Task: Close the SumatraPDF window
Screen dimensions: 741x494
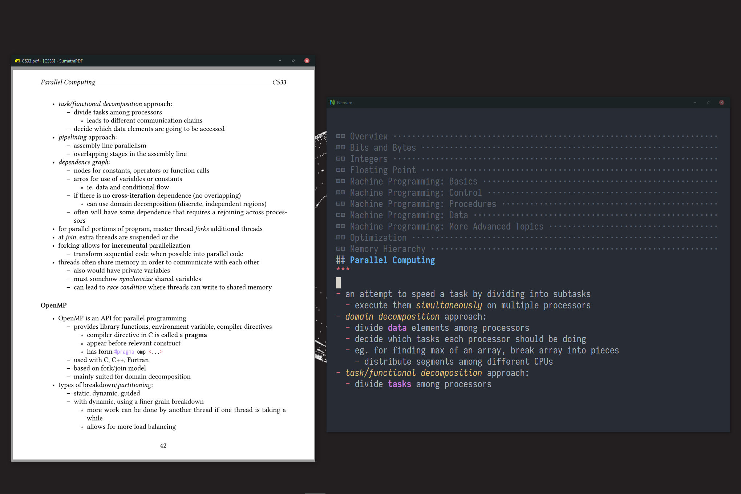Action: tap(307, 61)
